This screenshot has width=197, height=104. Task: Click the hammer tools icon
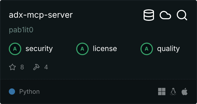[x=36, y=67]
